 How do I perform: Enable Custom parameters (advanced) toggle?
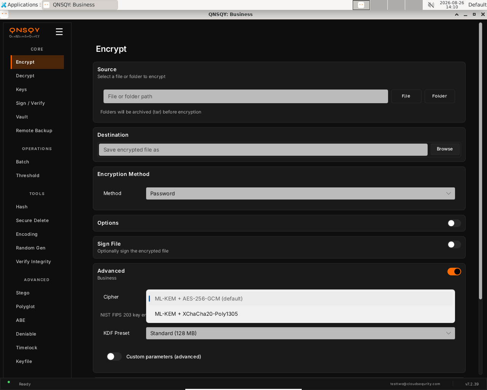click(114, 356)
